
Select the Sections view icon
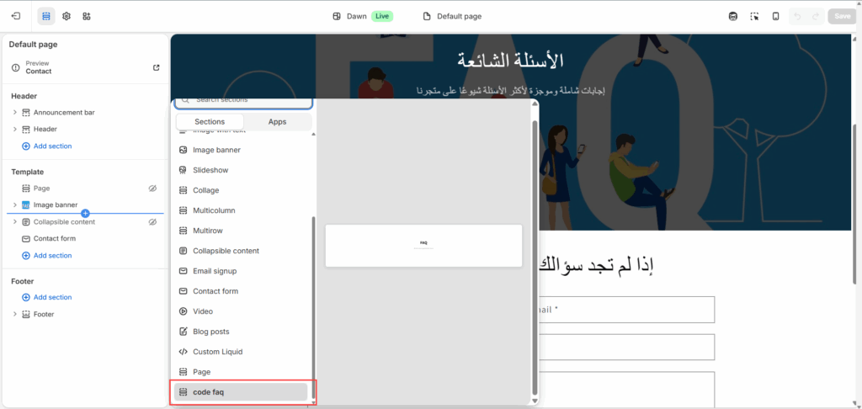46,16
